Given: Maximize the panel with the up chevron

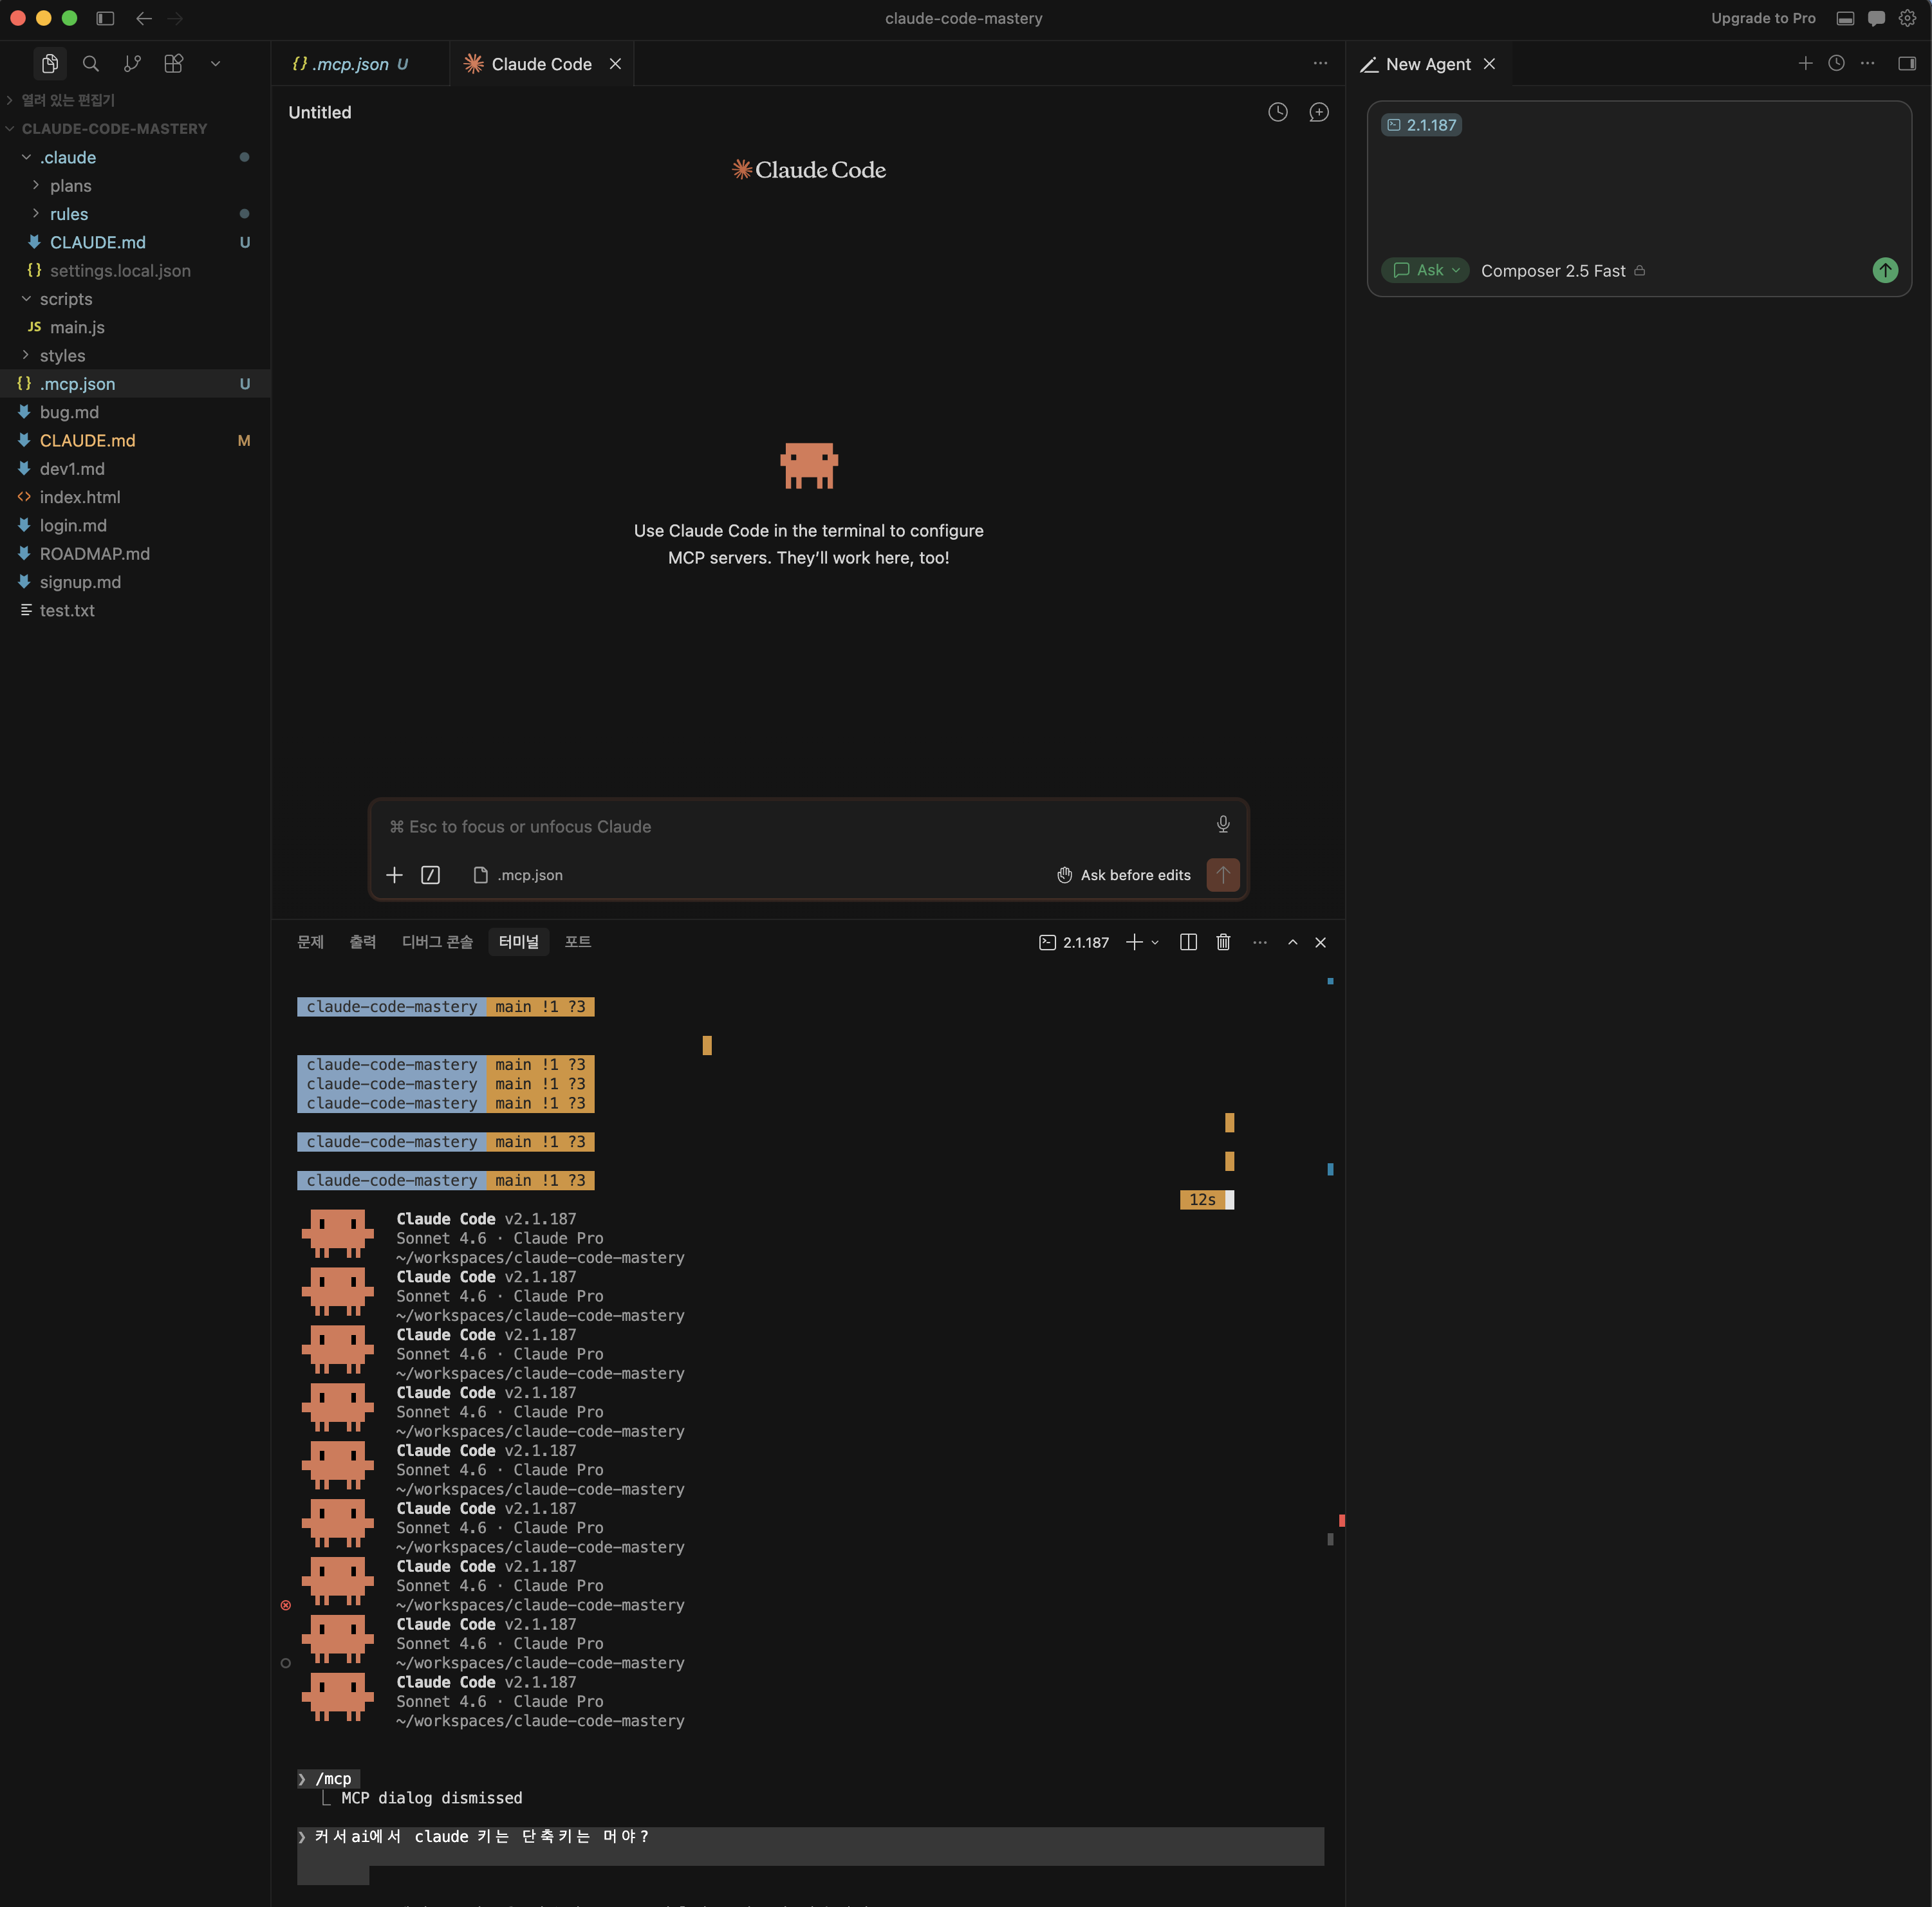Looking at the screenshot, I should click(x=1293, y=943).
